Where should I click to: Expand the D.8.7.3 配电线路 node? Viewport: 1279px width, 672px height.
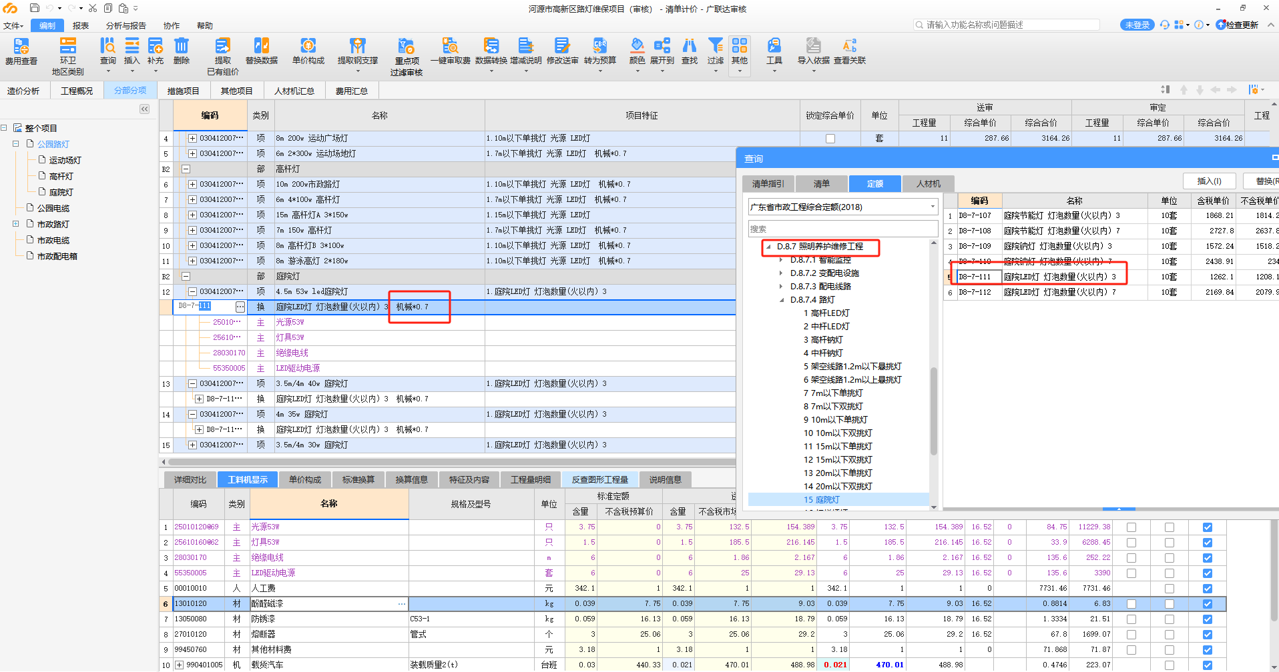tap(781, 287)
